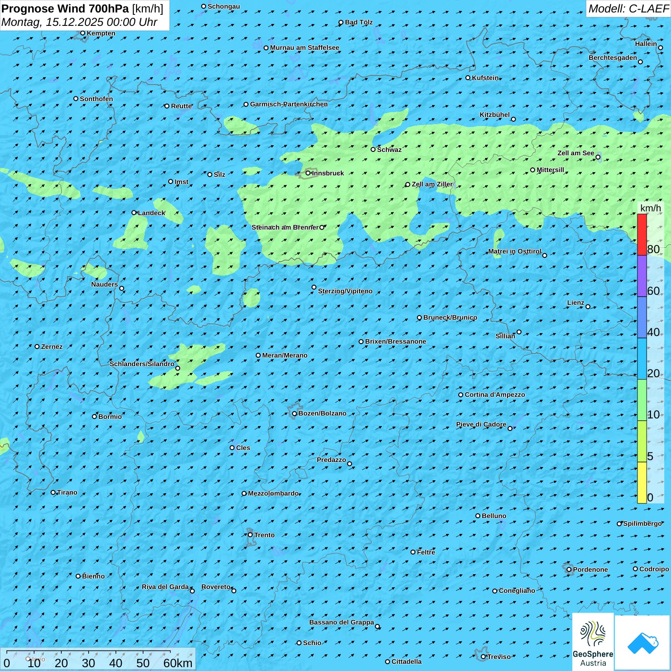671x671 pixels.
Task: Click the GeoSphere Austria logo
Action: (593, 642)
